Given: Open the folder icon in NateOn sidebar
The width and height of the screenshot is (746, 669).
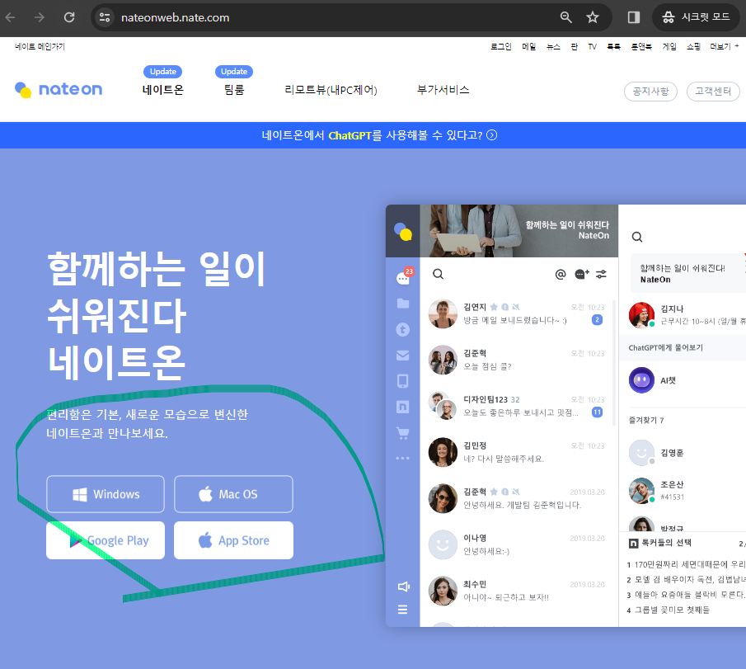Looking at the screenshot, I should tap(403, 304).
